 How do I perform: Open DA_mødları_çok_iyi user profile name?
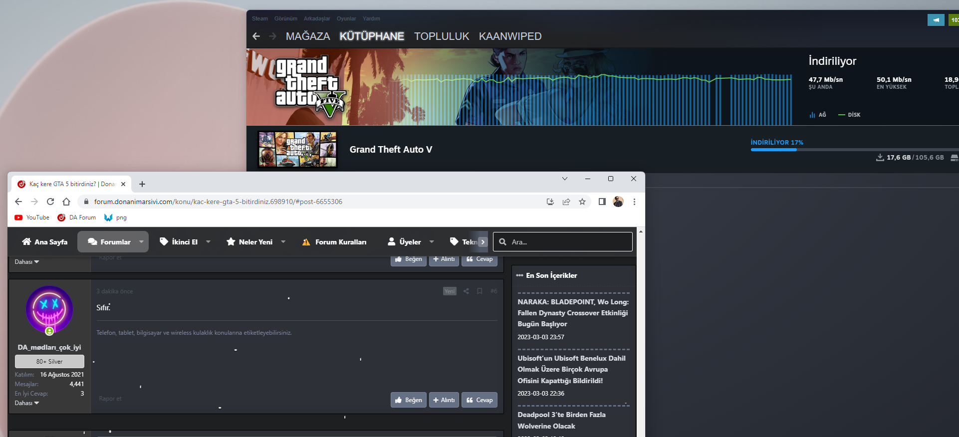click(x=49, y=347)
